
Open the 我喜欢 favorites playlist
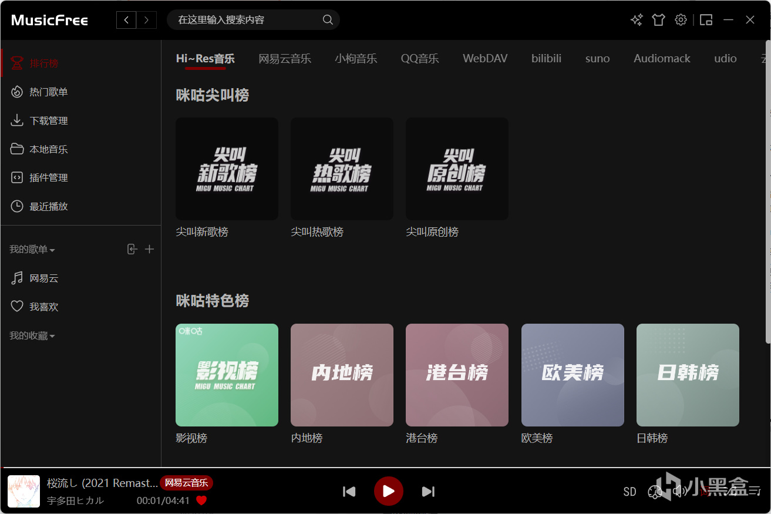[81, 307]
